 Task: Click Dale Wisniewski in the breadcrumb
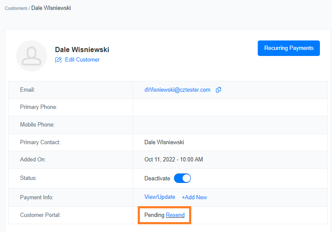coord(51,8)
